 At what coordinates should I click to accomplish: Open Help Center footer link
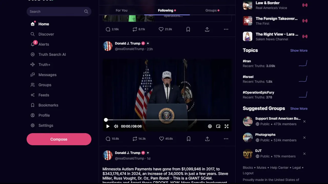click(279, 168)
